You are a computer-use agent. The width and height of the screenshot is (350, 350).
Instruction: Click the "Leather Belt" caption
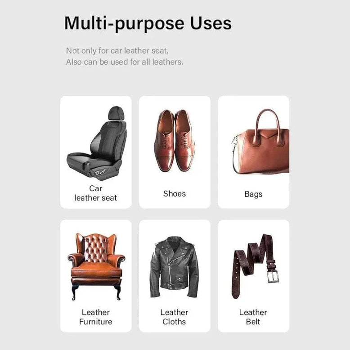click(253, 317)
